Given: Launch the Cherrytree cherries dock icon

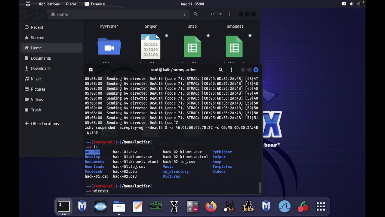Looking at the screenshot, I should pos(303,206).
